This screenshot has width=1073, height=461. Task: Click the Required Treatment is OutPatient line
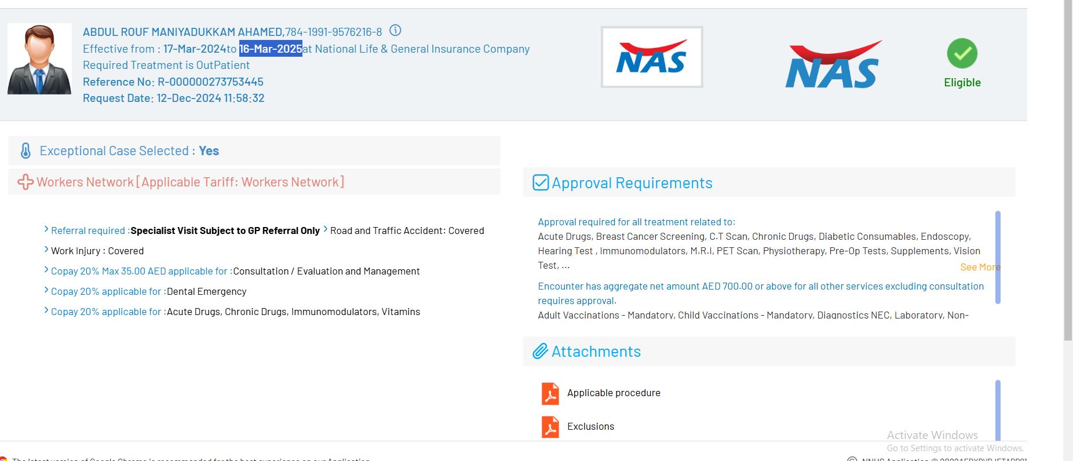pyautogui.click(x=166, y=65)
